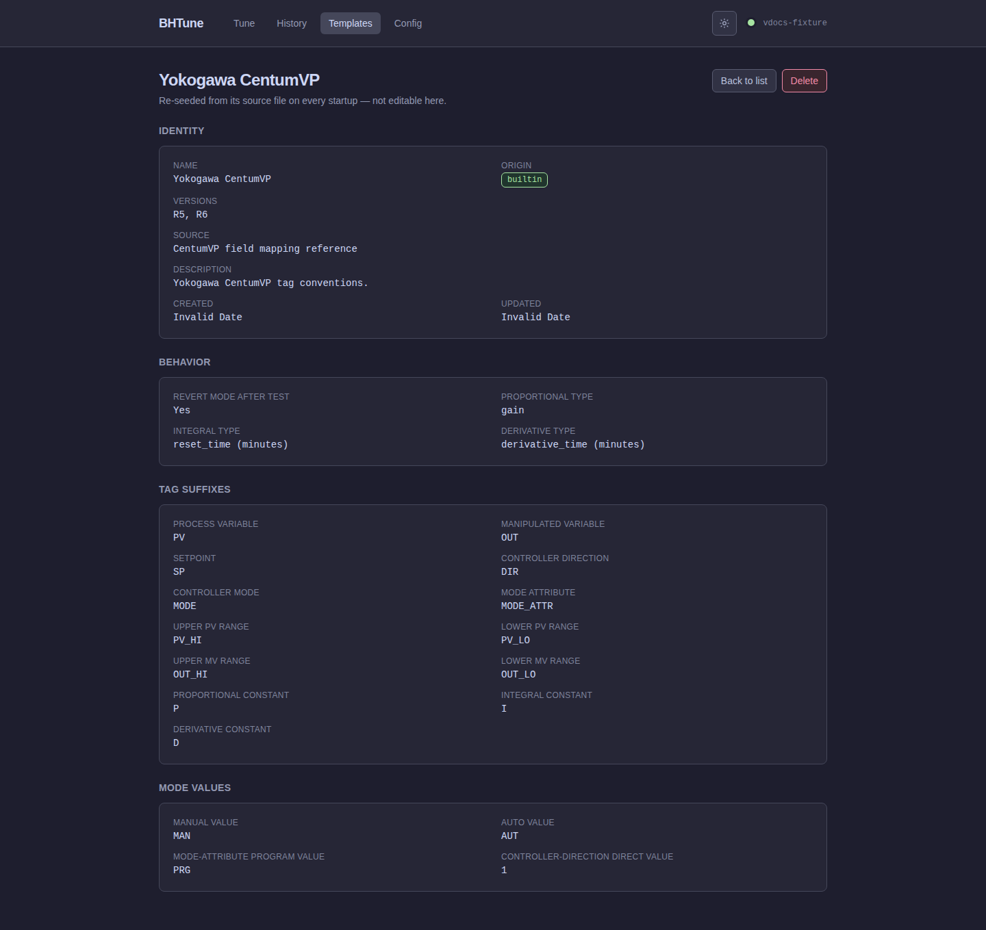986x930 pixels.
Task: Click the Back to list button
Action: (744, 81)
